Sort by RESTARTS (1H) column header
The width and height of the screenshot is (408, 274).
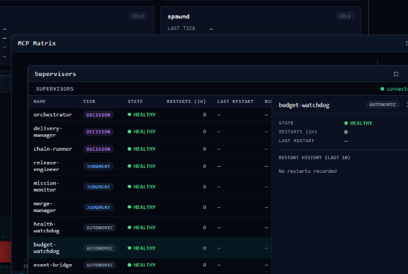pyautogui.click(x=186, y=102)
